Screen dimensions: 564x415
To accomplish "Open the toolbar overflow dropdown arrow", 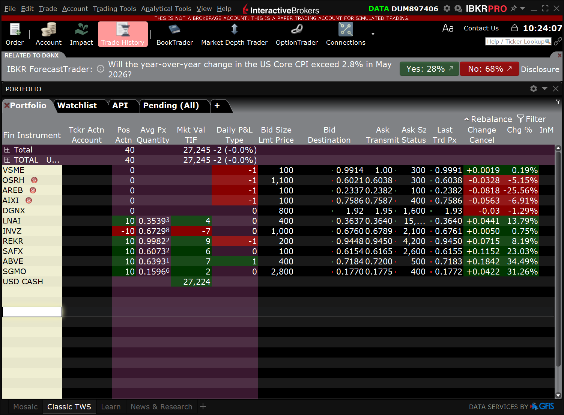I will [x=373, y=34].
